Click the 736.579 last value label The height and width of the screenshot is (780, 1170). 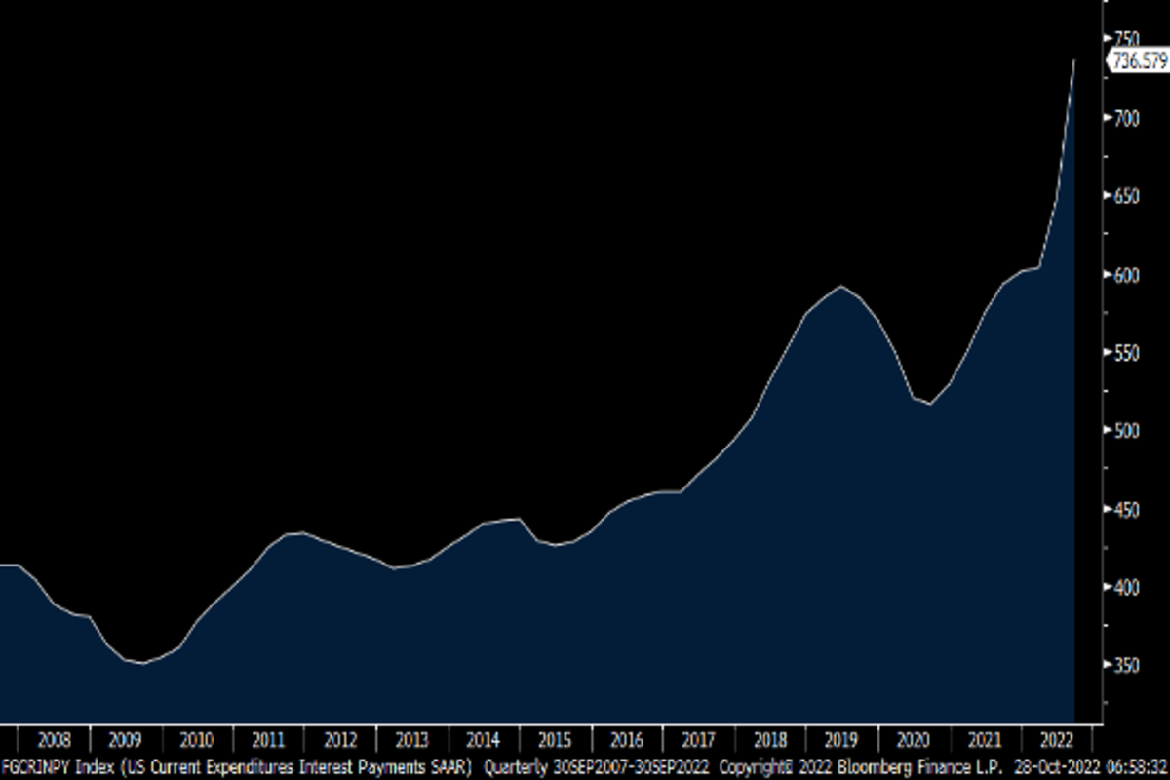[x=1138, y=60]
